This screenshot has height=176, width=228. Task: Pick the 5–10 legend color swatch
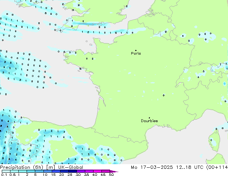point(39,171)
